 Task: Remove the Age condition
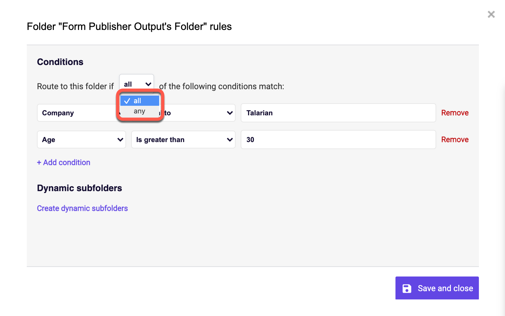point(455,140)
